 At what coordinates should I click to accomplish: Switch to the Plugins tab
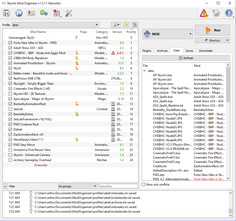147,51
